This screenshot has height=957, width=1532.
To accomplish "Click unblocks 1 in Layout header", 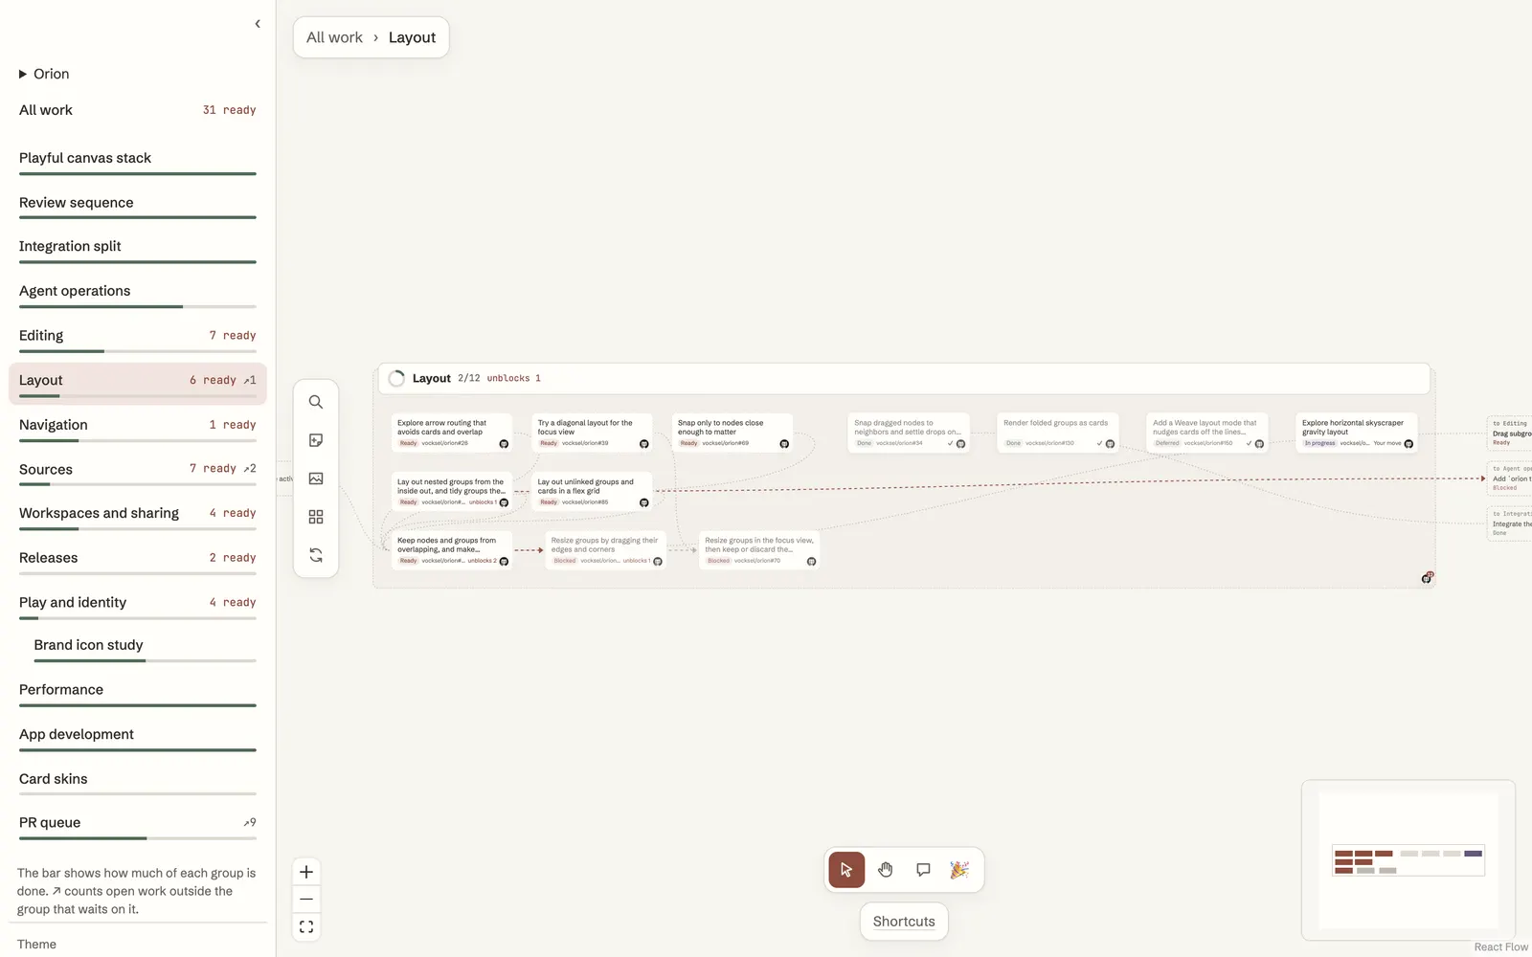I will [x=513, y=379].
